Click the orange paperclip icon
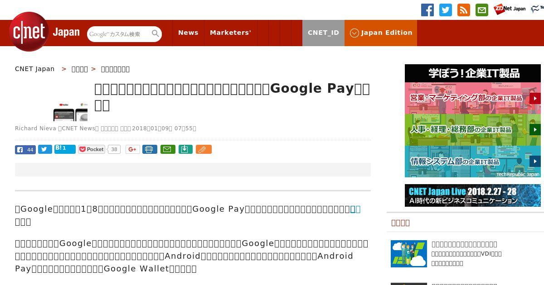 pyautogui.click(x=204, y=149)
